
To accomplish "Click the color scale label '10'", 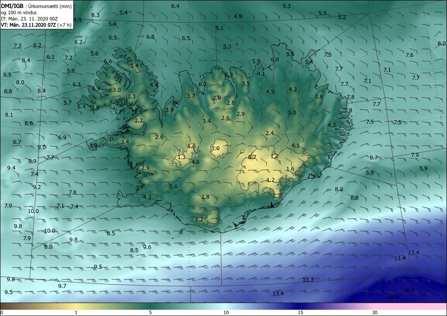I will 226,312.
